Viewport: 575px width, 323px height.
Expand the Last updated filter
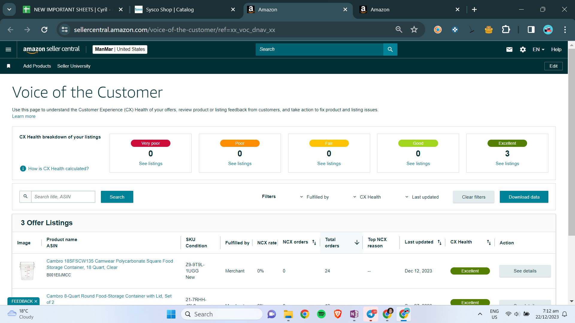point(422,197)
